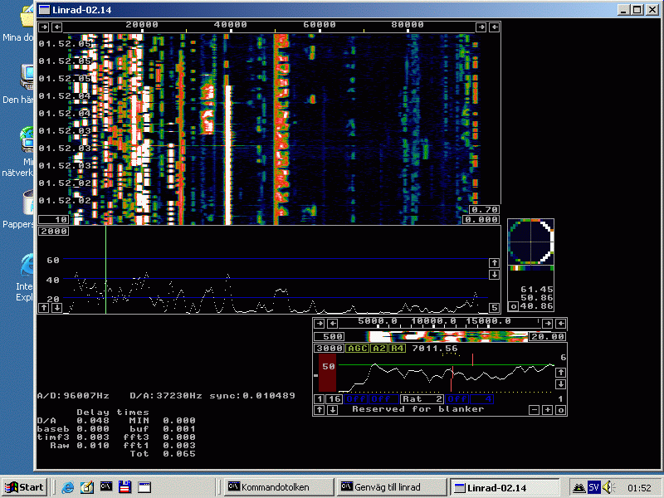Screen dimensions: 664x498
Task: Click the 0.70 waterfall gain box
Action: (485, 210)
